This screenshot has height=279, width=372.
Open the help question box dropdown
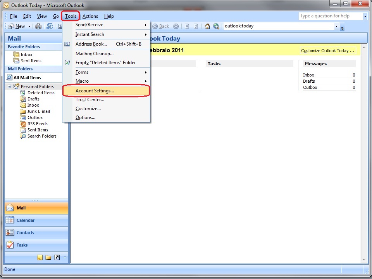[365, 16]
